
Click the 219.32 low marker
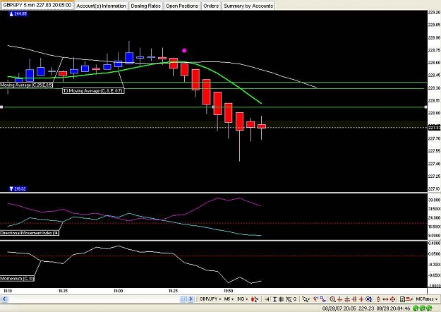click(18, 188)
